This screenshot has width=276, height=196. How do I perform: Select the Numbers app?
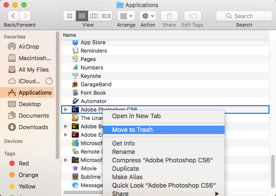[165, 68]
